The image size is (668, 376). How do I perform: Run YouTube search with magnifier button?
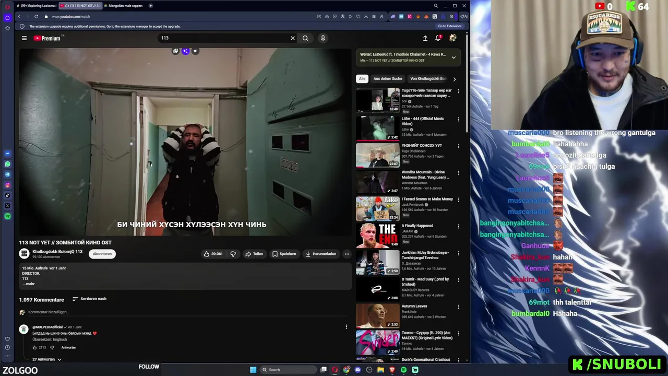[x=305, y=38]
